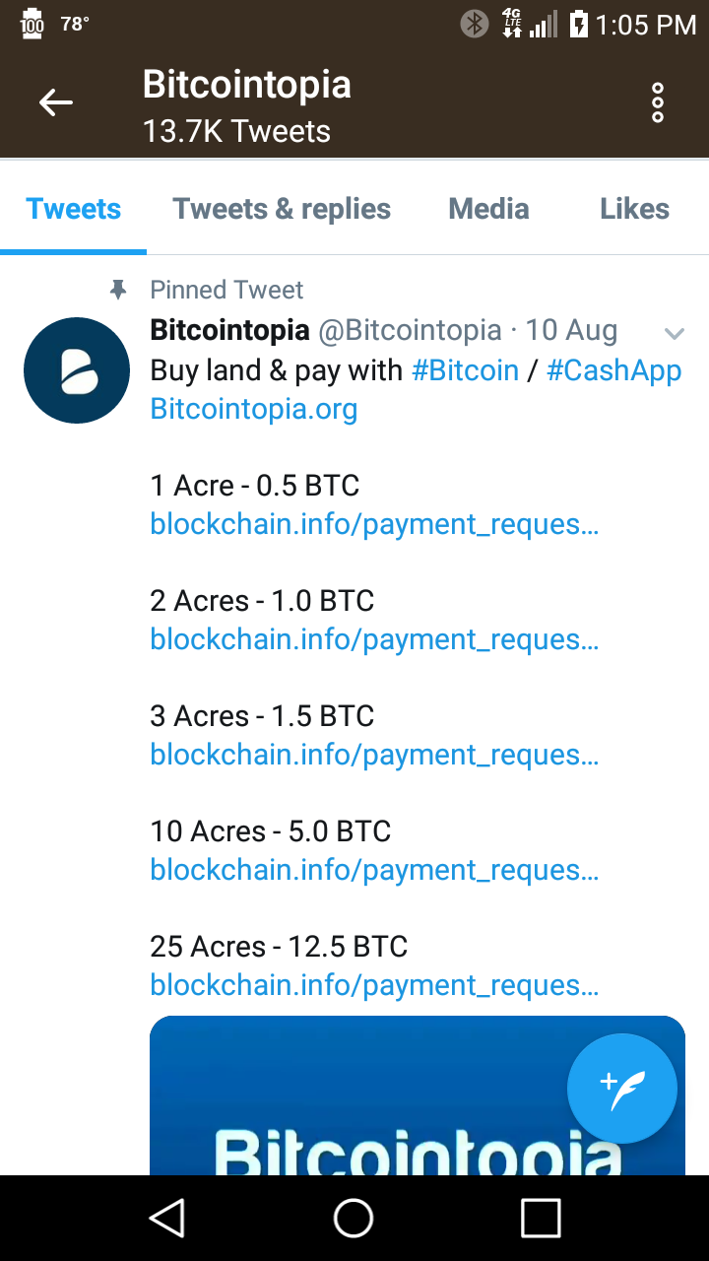The image size is (709, 1261).
Task: Expand the tweet options chevron
Action: click(x=675, y=333)
